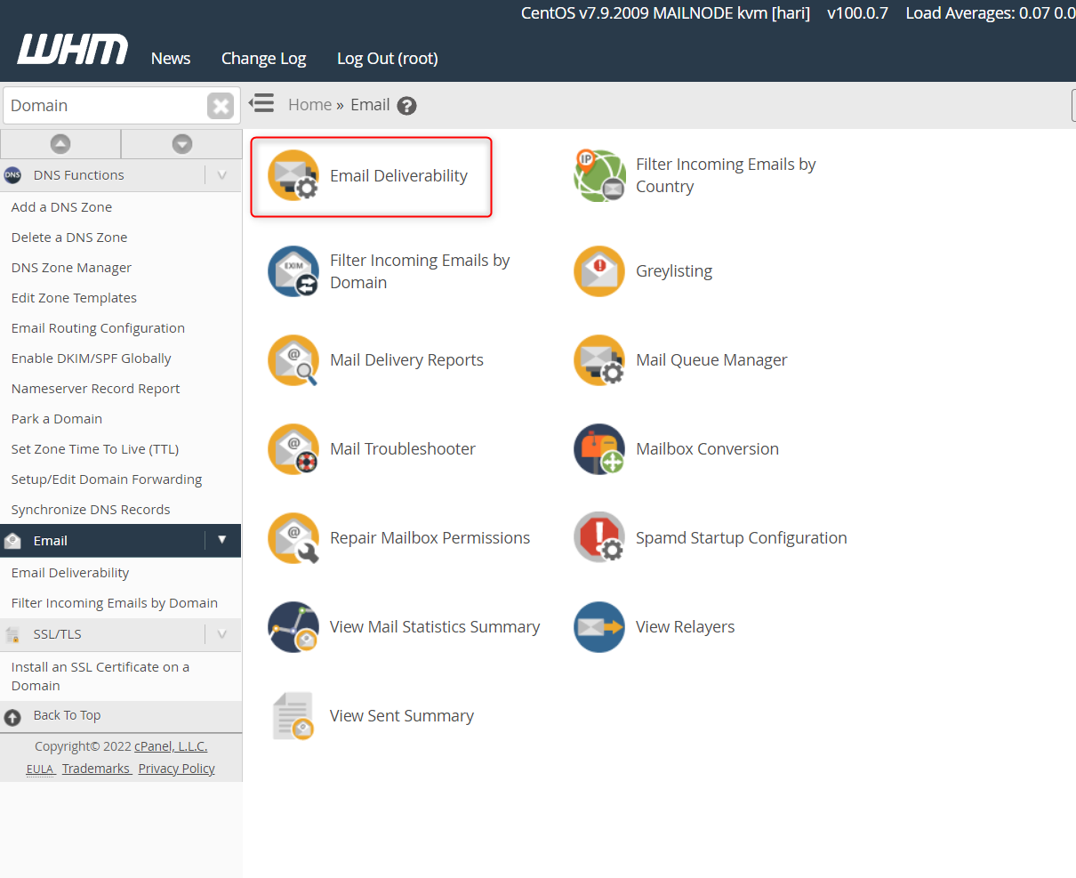Collapse the Email section arrow in sidebar
1076x878 pixels.
pyautogui.click(x=222, y=540)
